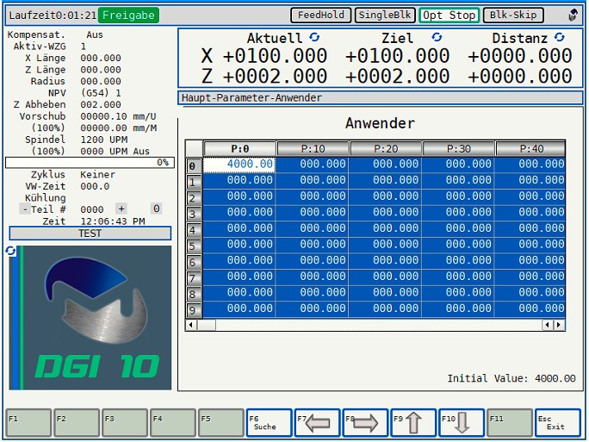Image resolution: width=589 pixels, height=442 pixels.
Task: Toggle the Opt Stop button
Action: coord(449,16)
